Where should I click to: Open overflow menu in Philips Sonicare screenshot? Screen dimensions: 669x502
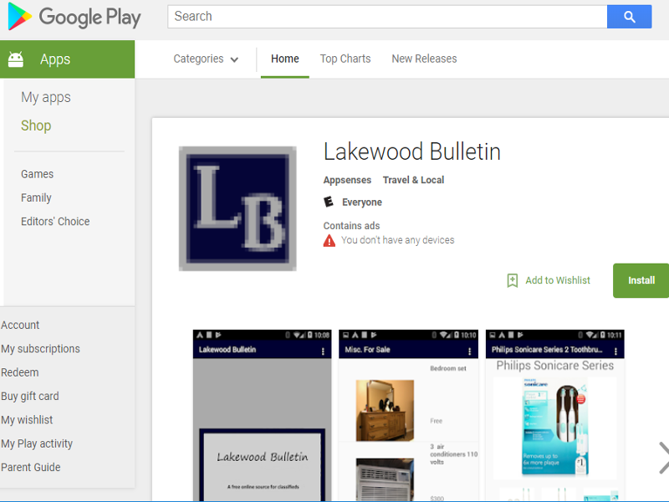(615, 351)
